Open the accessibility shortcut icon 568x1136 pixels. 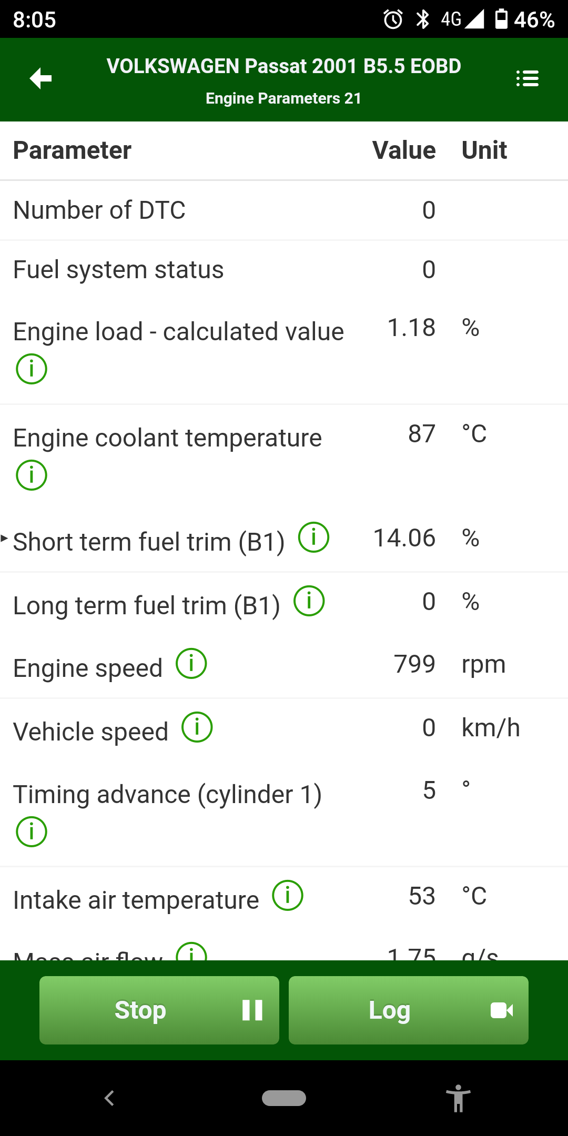458,1098
